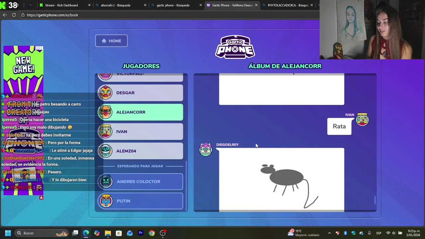Click IVAN's robot avatar in players list
This screenshot has height=239, width=425.
click(x=106, y=131)
